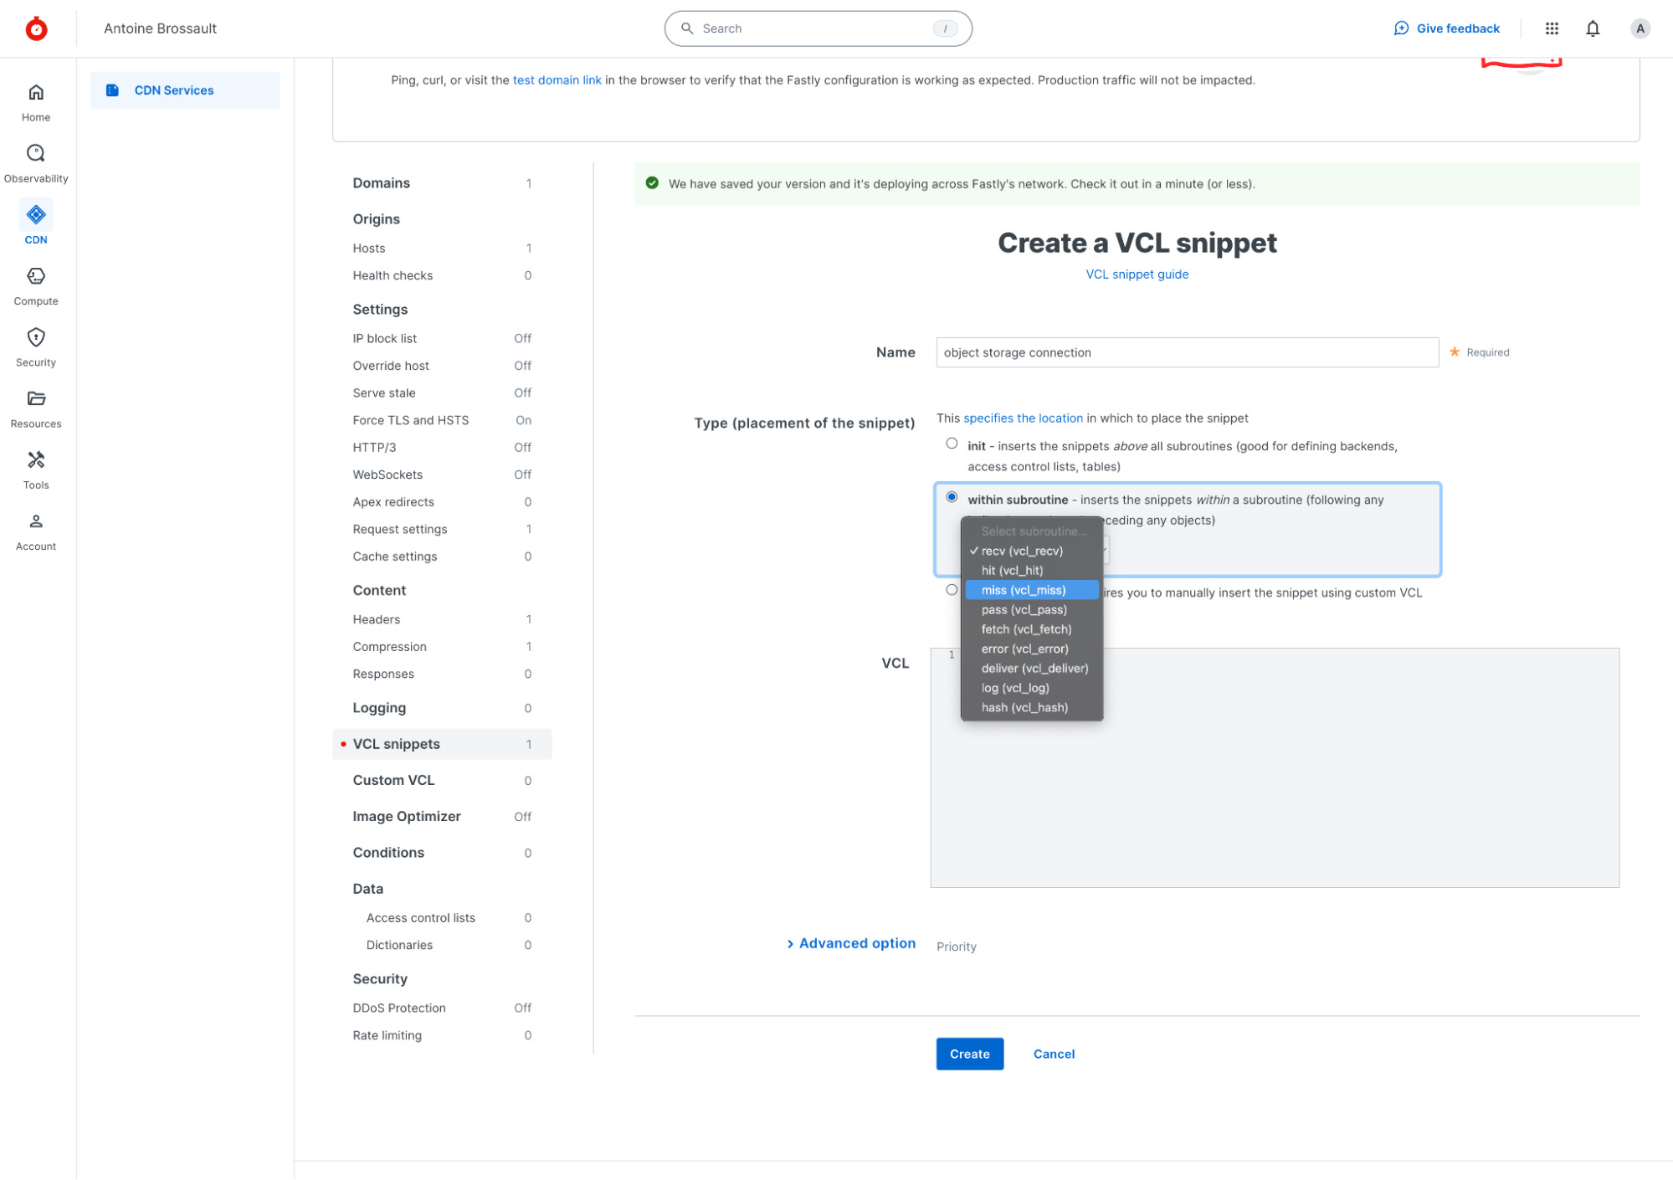Select the CDN sidebar icon

point(36,215)
